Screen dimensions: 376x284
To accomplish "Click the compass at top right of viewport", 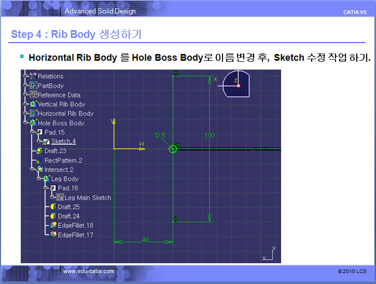I will 237,84.
